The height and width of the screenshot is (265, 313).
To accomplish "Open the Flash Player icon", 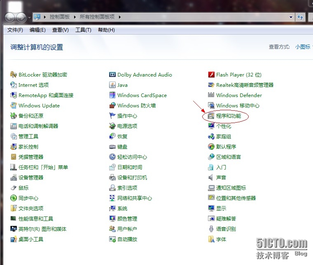I will pyautogui.click(x=211, y=74).
